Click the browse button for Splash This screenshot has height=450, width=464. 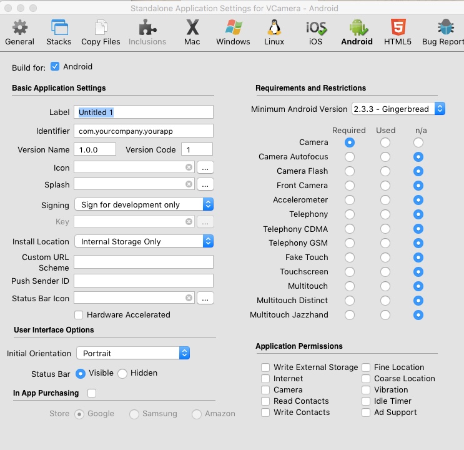tap(205, 184)
